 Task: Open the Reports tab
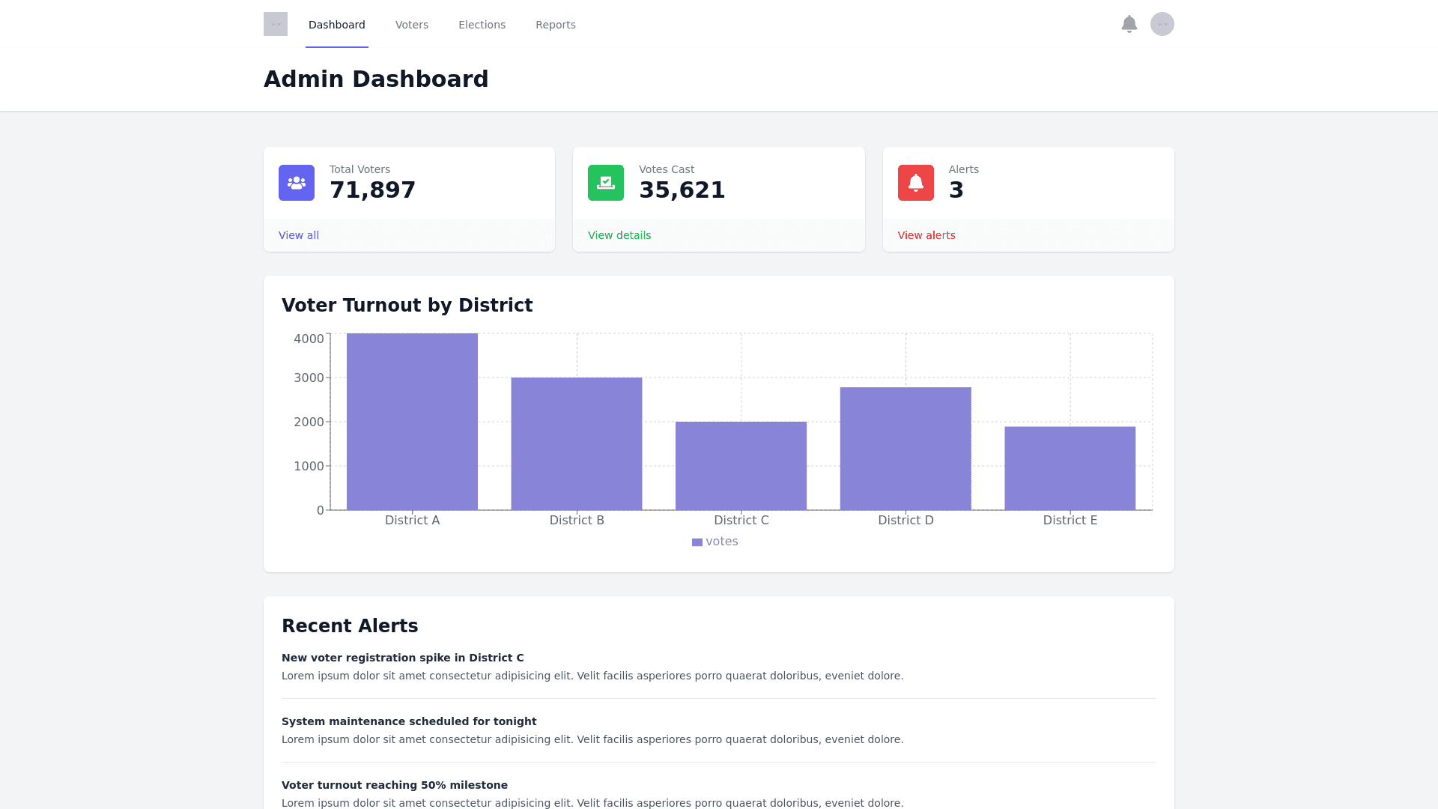click(556, 25)
